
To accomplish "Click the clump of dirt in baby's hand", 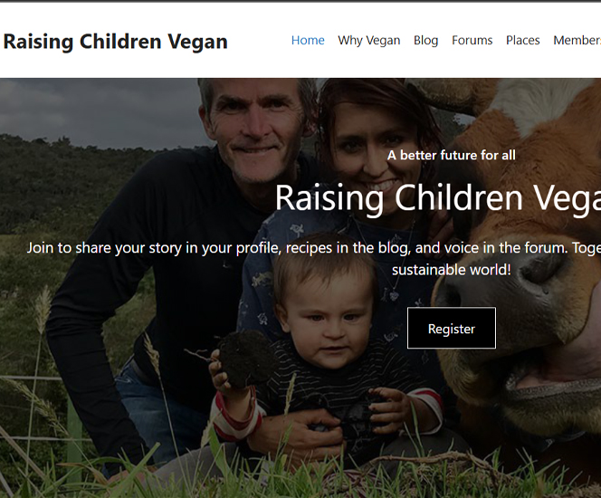I will tap(245, 359).
